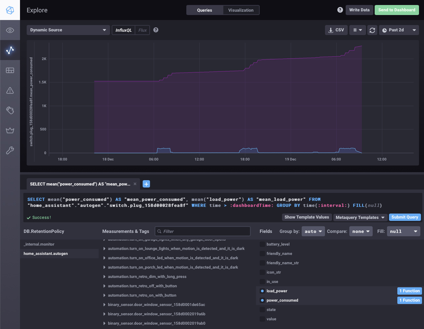Viewport: 424px width, 329px height.
Task: Check the icon_str field
Action: coord(262,272)
